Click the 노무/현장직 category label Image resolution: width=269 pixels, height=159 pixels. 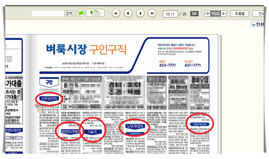(135, 126)
